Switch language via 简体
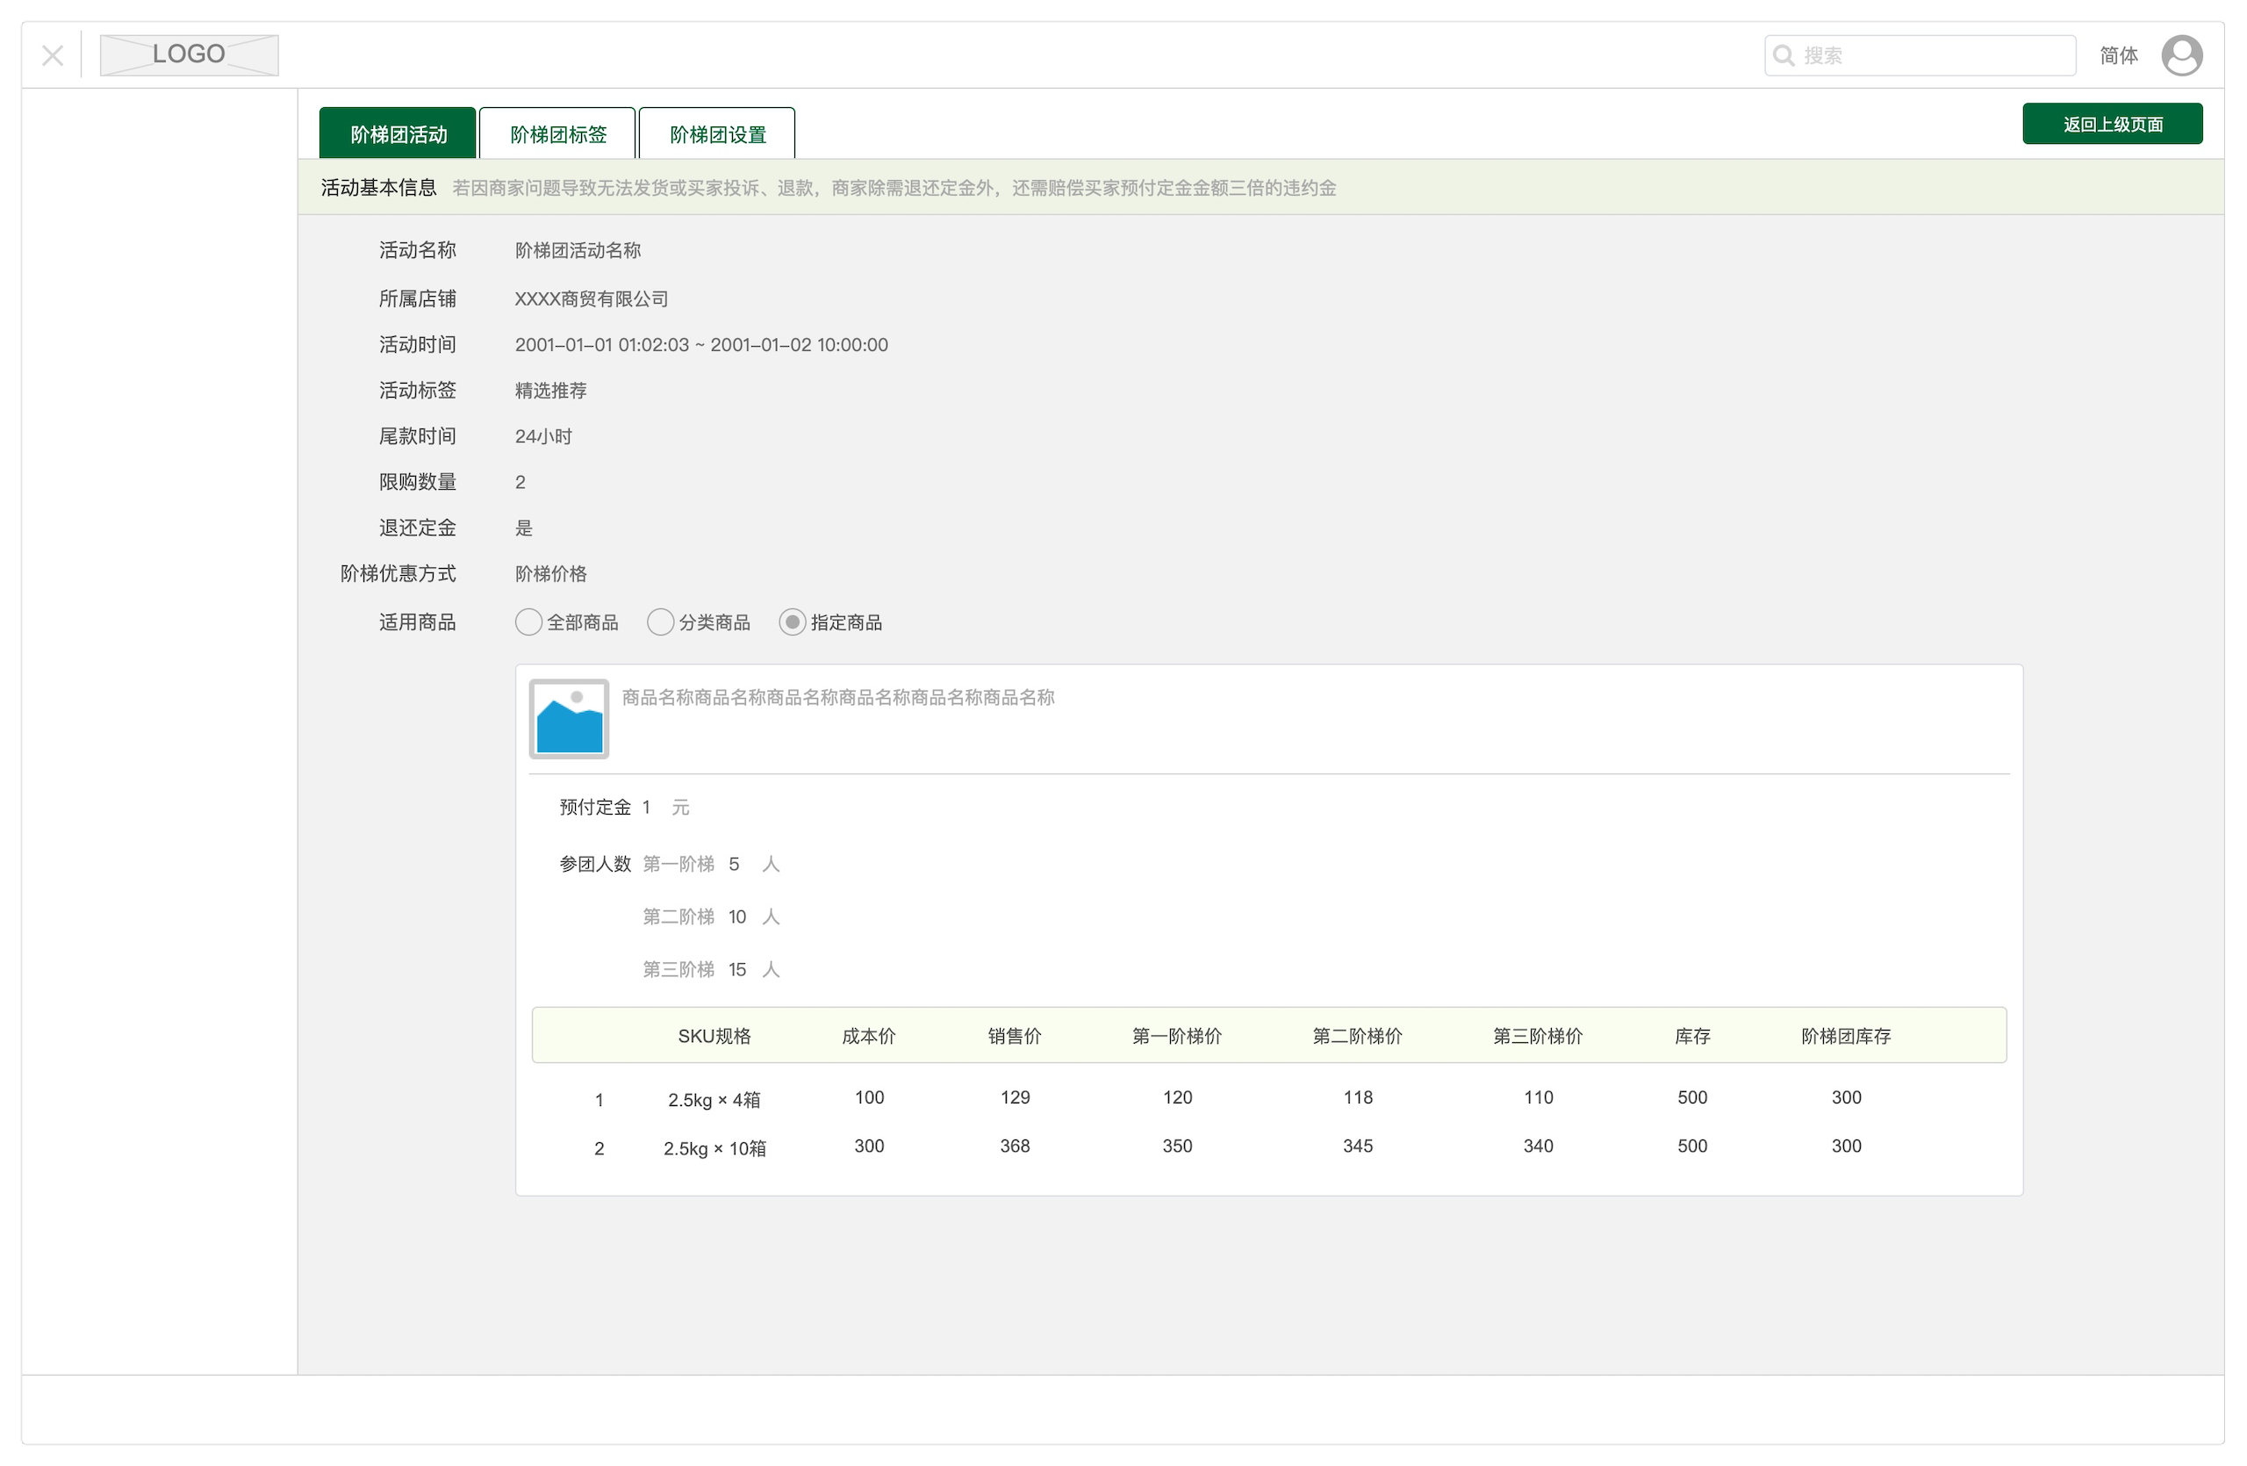This screenshot has width=2247, height=1466. pos(2118,55)
